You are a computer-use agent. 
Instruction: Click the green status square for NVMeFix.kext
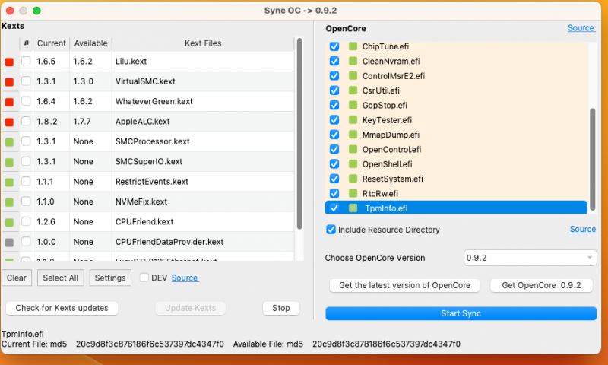[9, 202]
